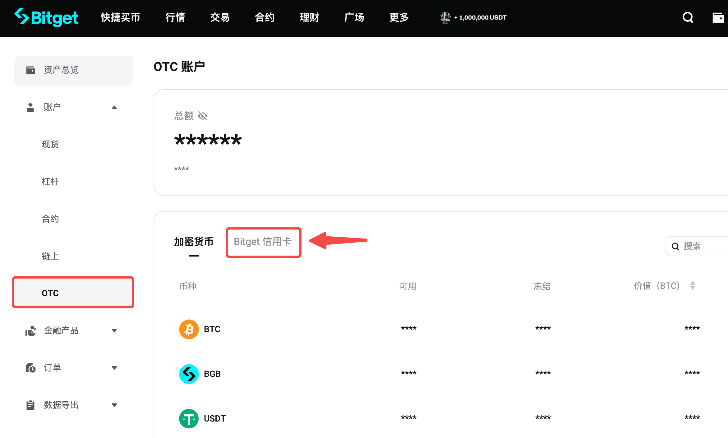Open the 链上 account page

tap(50, 256)
